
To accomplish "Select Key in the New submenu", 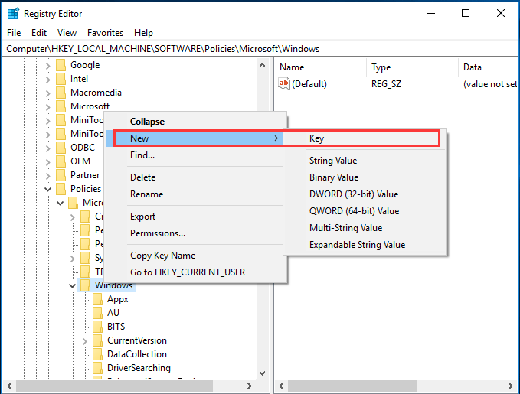I will click(365, 138).
